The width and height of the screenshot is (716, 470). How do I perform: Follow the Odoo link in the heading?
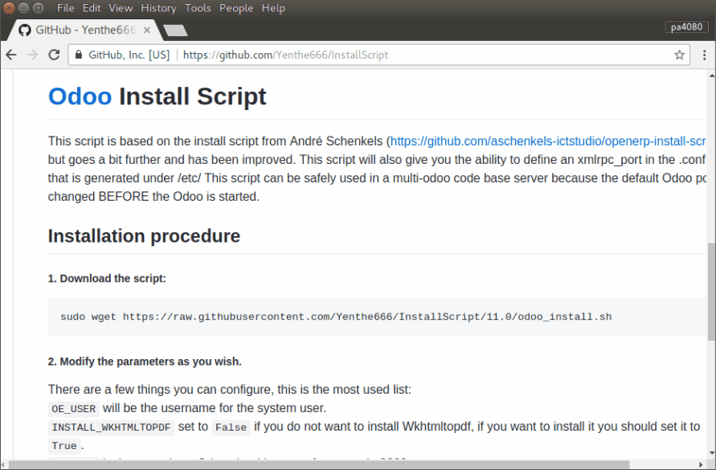[x=80, y=96]
